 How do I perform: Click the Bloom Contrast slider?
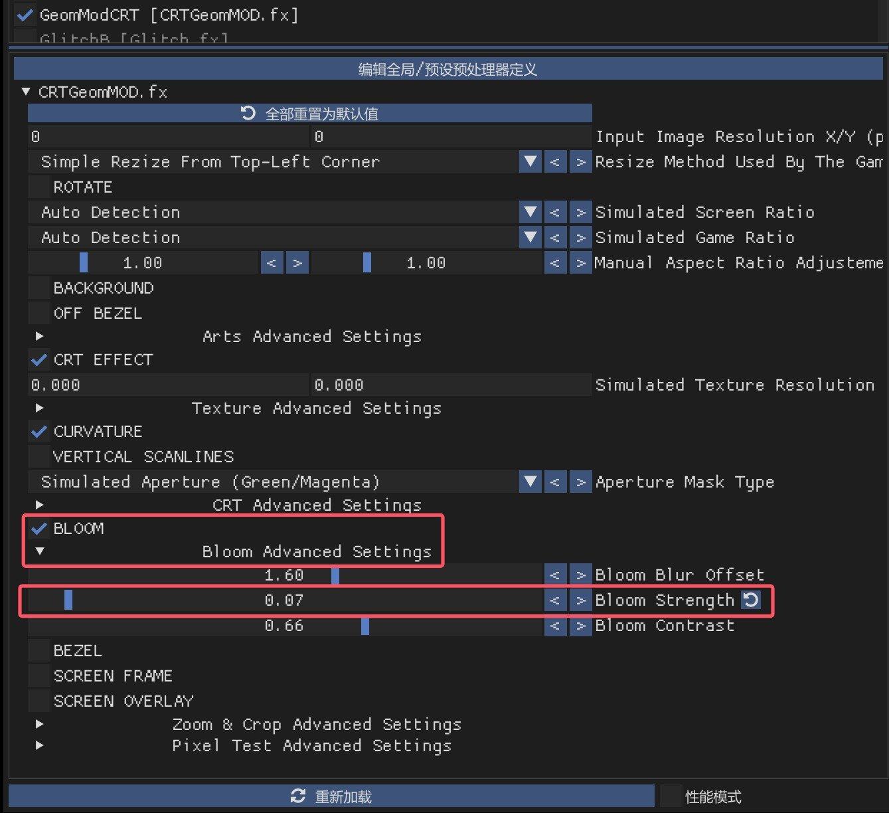(x=285, y=626)
